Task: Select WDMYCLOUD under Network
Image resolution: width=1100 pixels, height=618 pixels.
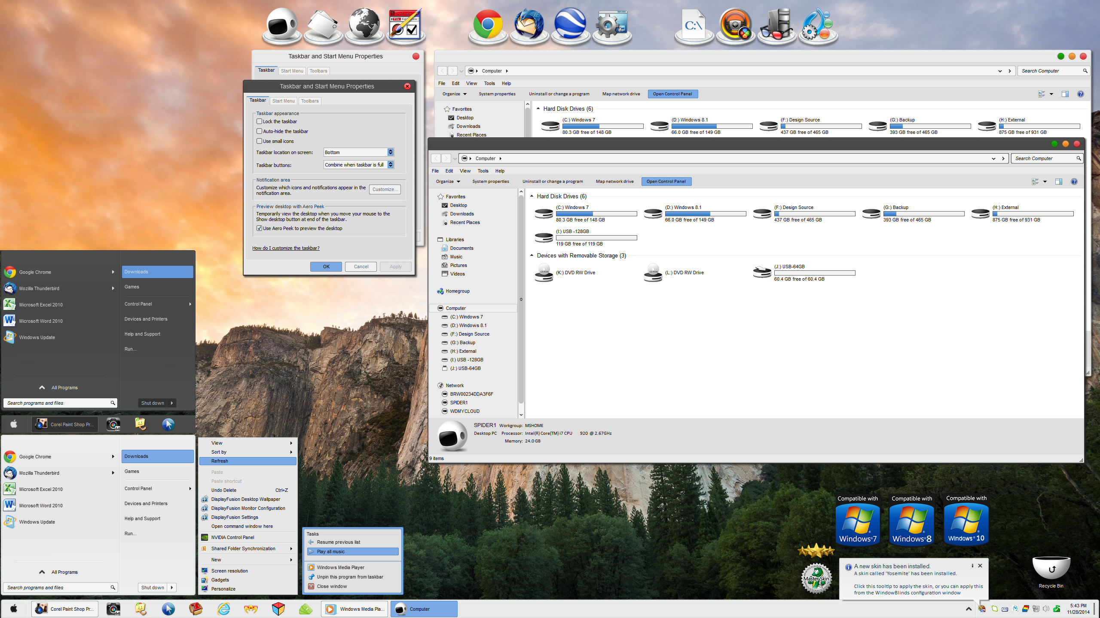Action: [x=464, y=411]
